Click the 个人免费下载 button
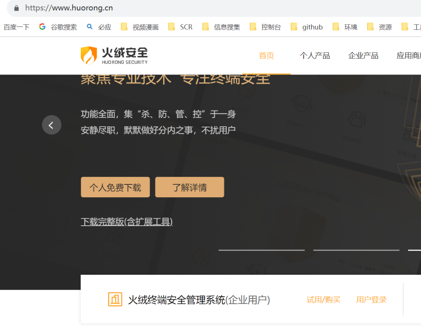The image size is (421, 329). [115, 187]
